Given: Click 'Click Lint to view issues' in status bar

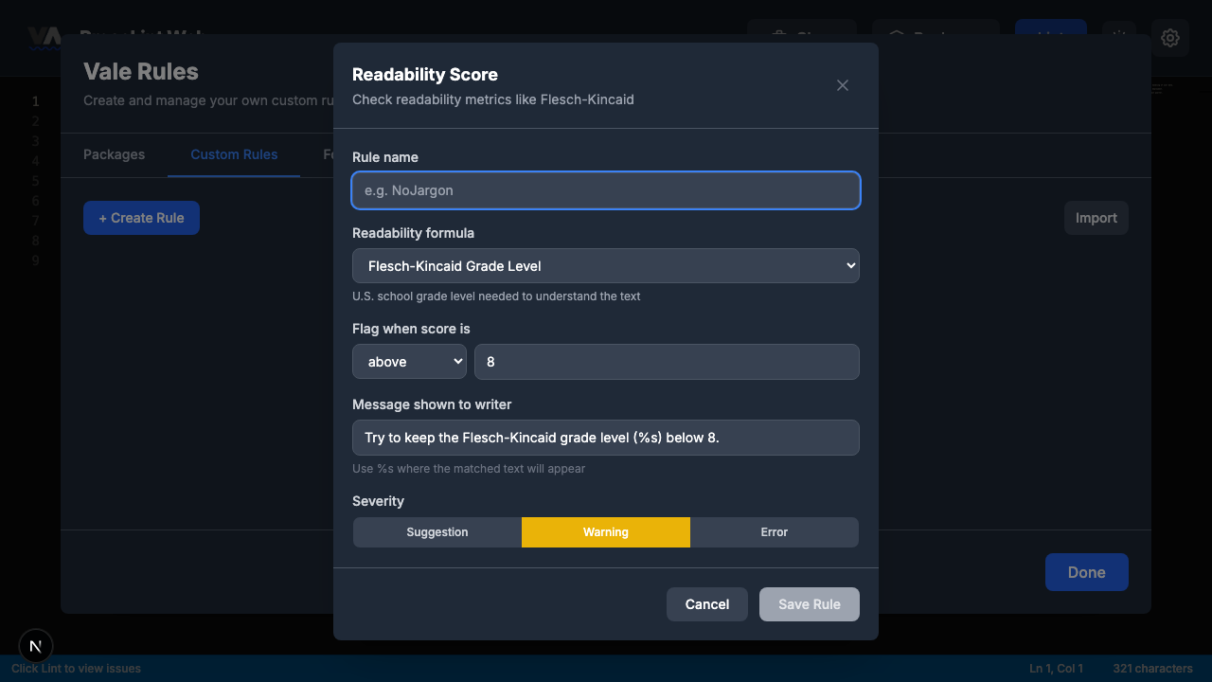Looking at the screenshot, I should coord(76,669).
